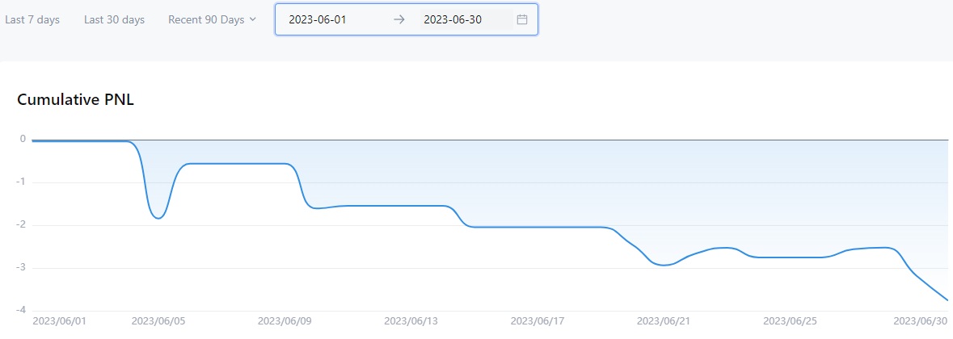953x339 pixels.
Task: Click the 2023/06/17 x-axis label
Action: [x=538, y=321]
